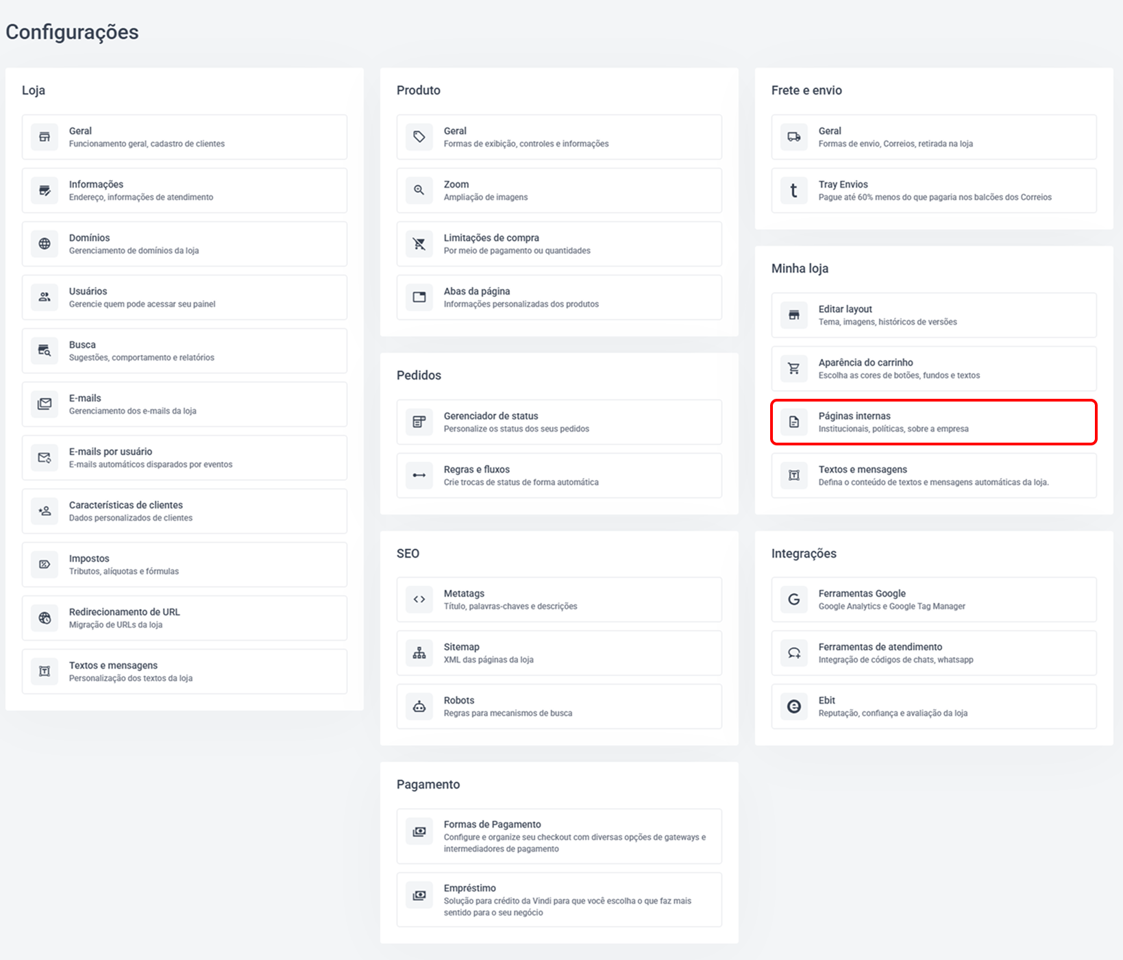Click the Impostos tax icon
This screenshot has width=1123, height=960.
[45, 565]
